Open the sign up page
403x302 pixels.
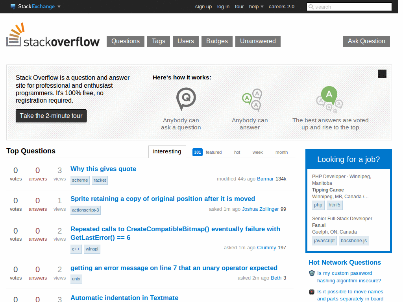click(x=203, y=7)
